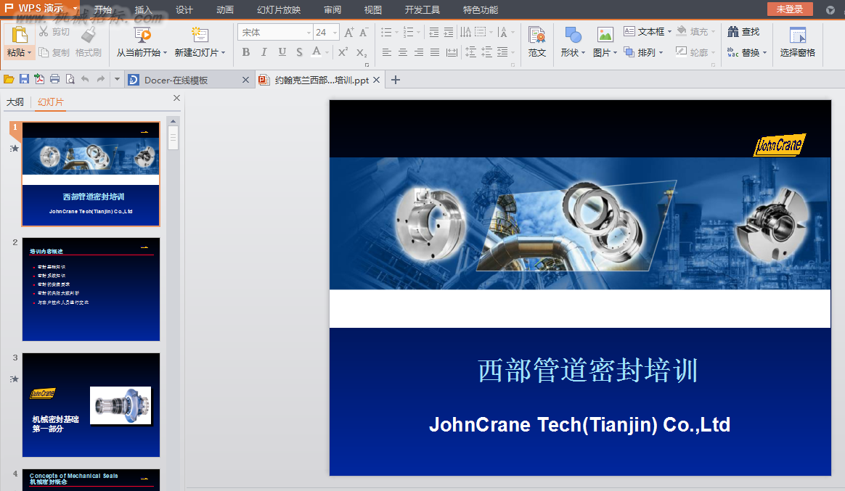Click the Print Preview icon
The height and width of the screenshot is (491, 845).
coord(70,80)
